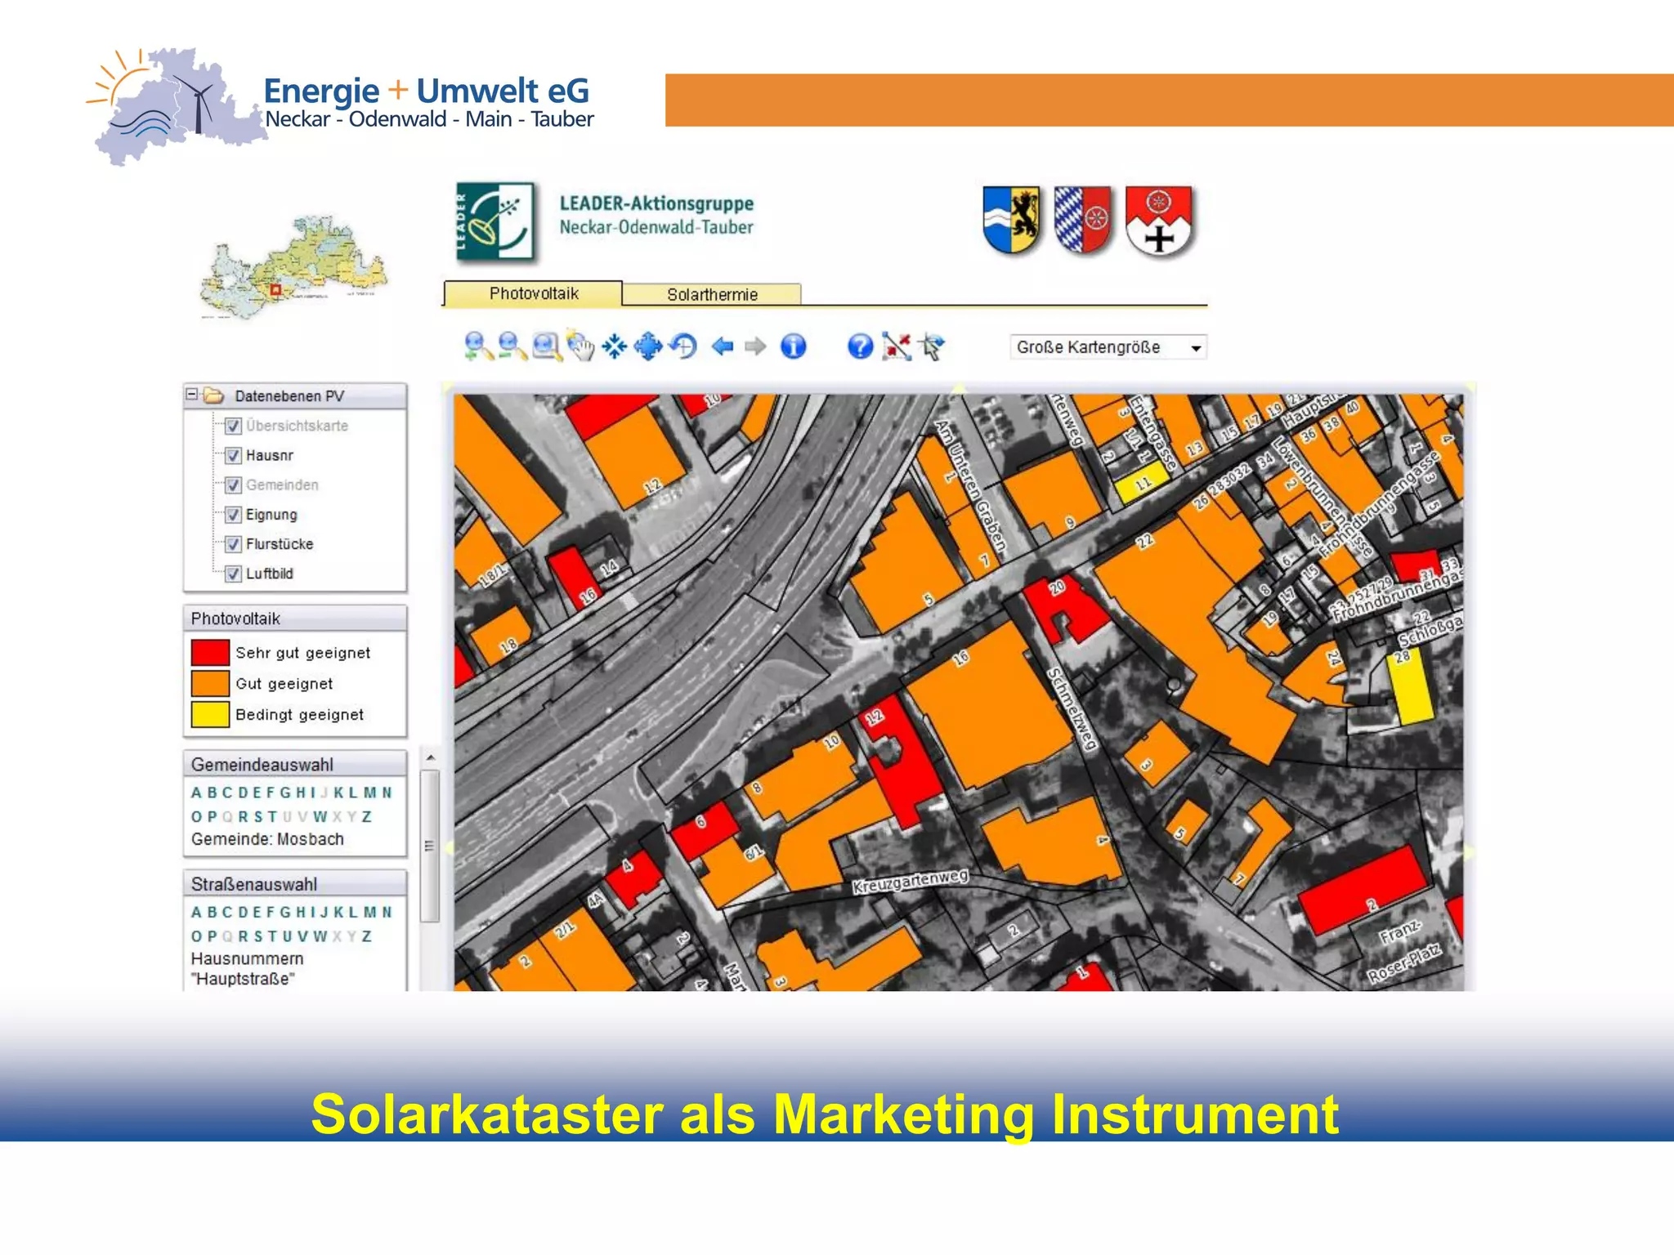Click the Flurstücke layer label
1674x1255 pixels.
(x=280, y=544)
